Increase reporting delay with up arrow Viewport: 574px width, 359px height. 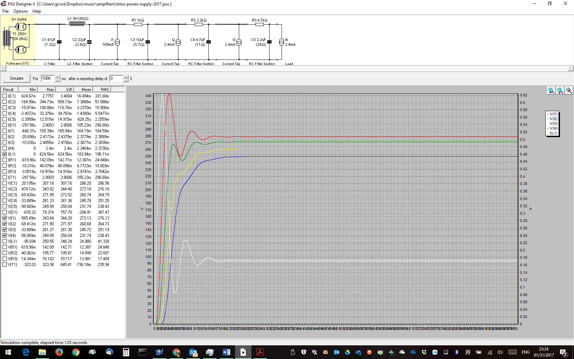[x=126, y=77]
